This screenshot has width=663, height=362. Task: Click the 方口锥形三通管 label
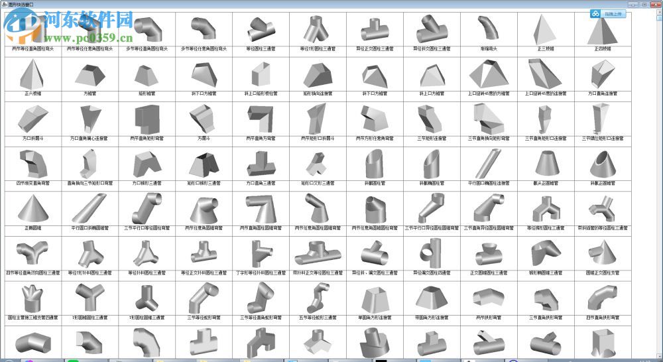click(147, 183)
